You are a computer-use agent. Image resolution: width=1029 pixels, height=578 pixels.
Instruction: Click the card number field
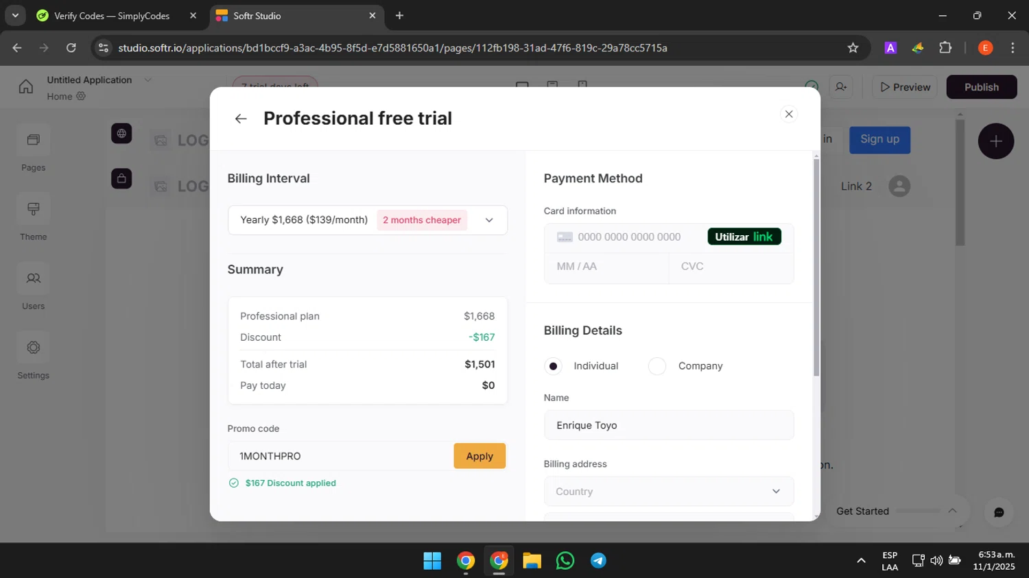pos(629,237)
